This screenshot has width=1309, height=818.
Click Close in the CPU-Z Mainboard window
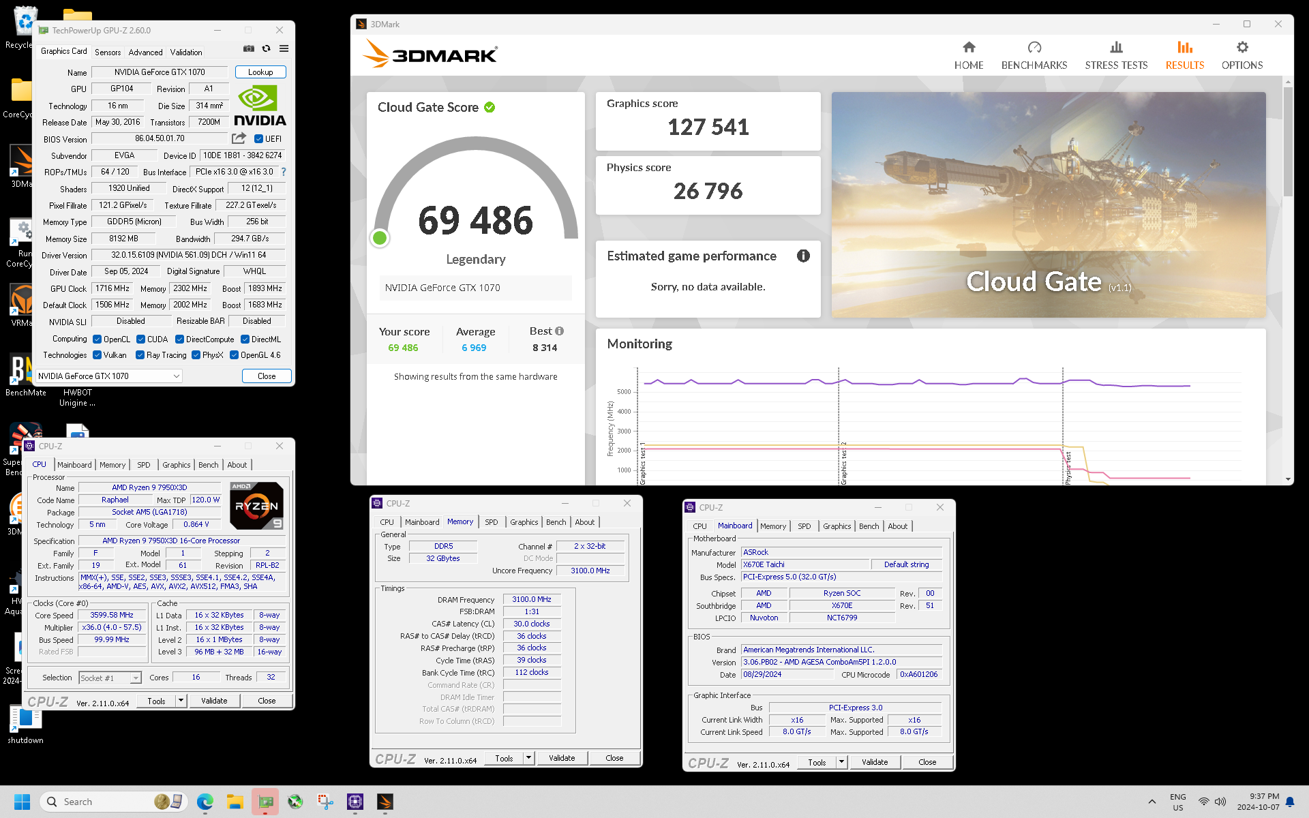tap(927, 762)
